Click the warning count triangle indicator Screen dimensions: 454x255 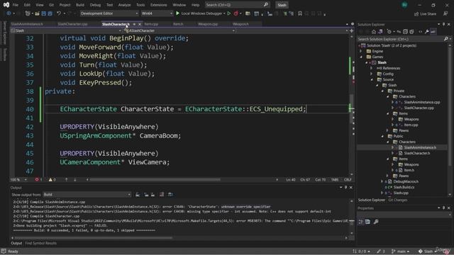pyautogui.click(x=52, y=179)
